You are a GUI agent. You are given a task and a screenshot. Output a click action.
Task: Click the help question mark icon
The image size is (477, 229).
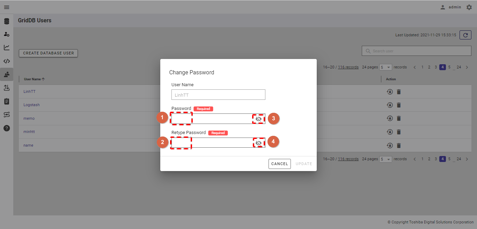click(7, 128)
